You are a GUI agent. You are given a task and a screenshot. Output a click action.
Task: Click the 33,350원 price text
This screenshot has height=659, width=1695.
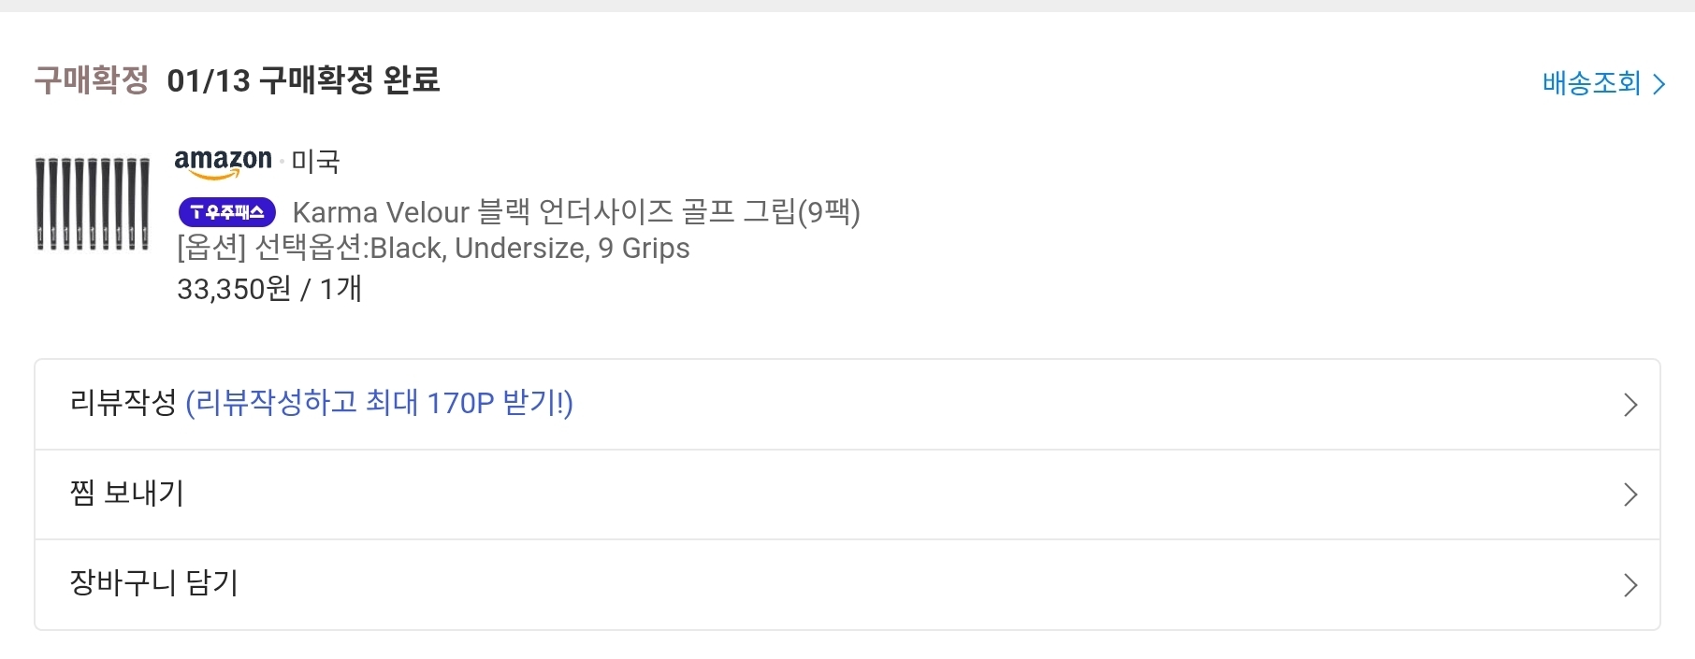234,289
